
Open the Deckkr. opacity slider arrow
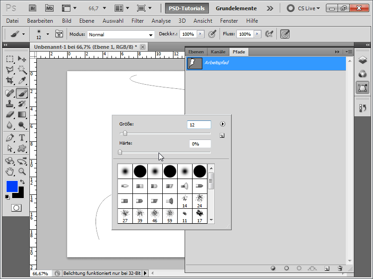click(200, 34)
